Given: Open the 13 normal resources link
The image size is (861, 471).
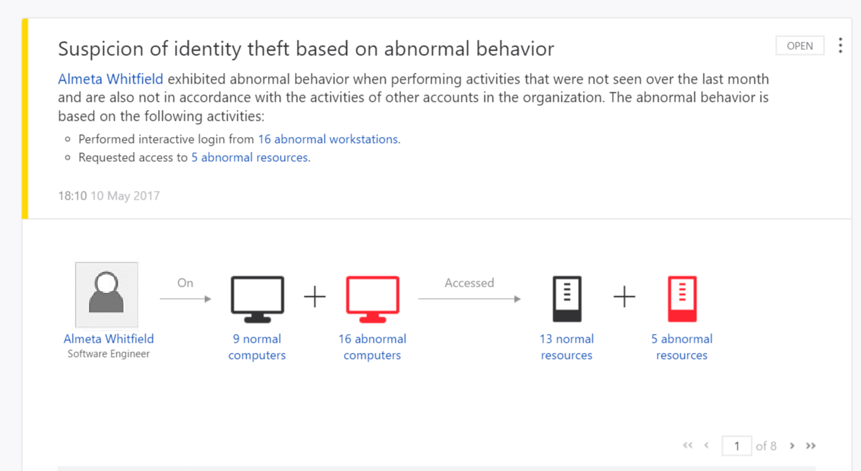Looking at the screenshot, I should [x=567, y=347].
